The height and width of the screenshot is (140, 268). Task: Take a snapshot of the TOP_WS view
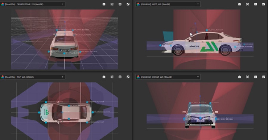point(104,77)
